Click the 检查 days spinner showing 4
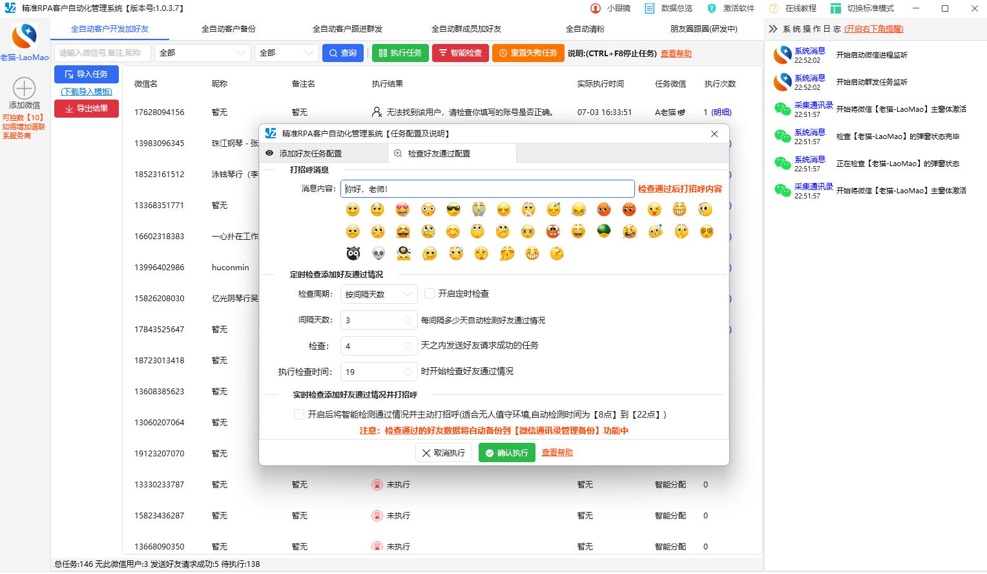This screenshot has height=574, width=987. 379,346
